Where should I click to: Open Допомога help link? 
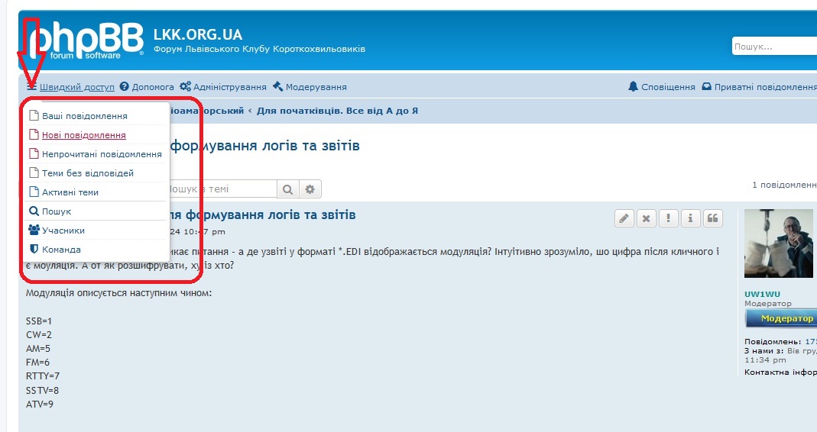(153, 87)
